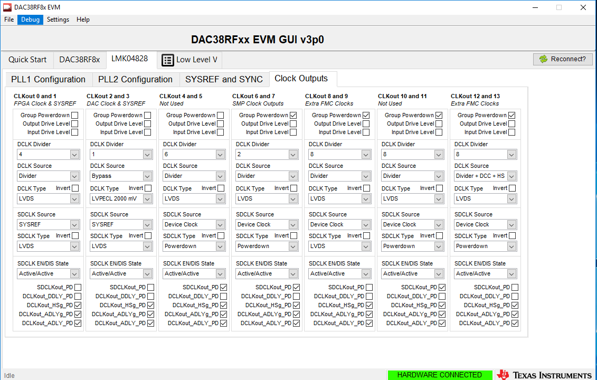Open SDCLK Type Powerdown dropdown for CLKout 4 and 5
The width and height of the screenshot is (597, 380).
pos(194,246)
